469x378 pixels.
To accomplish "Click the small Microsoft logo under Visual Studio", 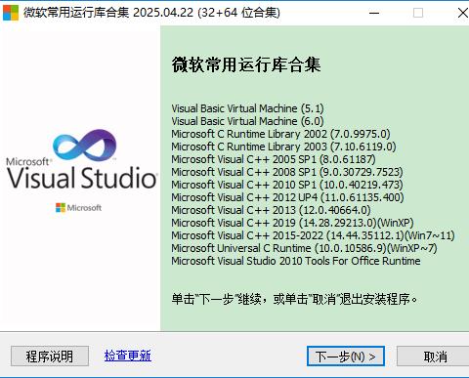I will point(78,208).
